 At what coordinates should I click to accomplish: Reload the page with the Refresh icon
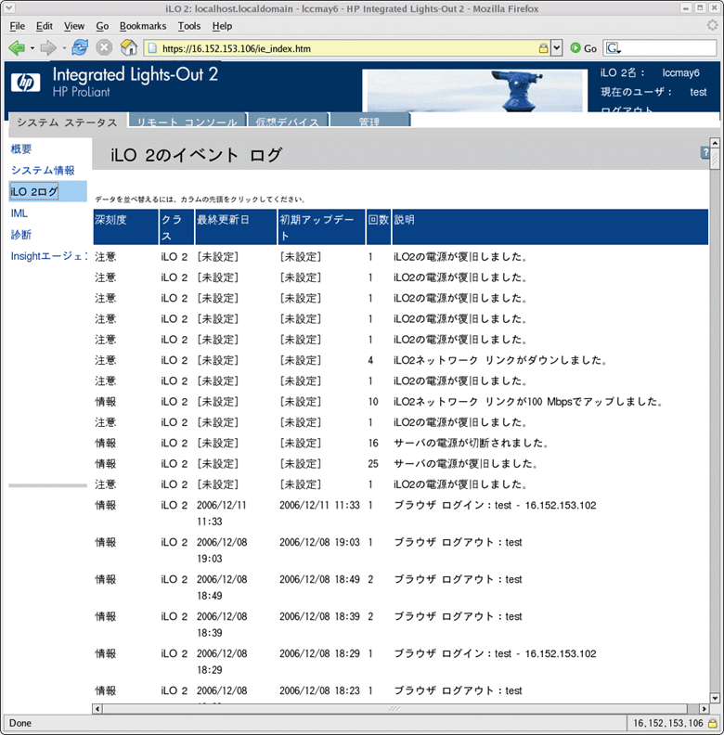(x=80, y=47)
